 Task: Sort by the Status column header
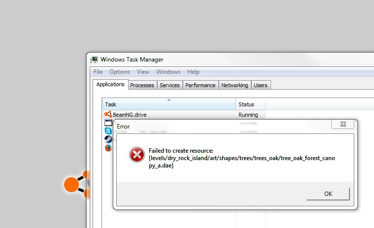tap(251, 104)
